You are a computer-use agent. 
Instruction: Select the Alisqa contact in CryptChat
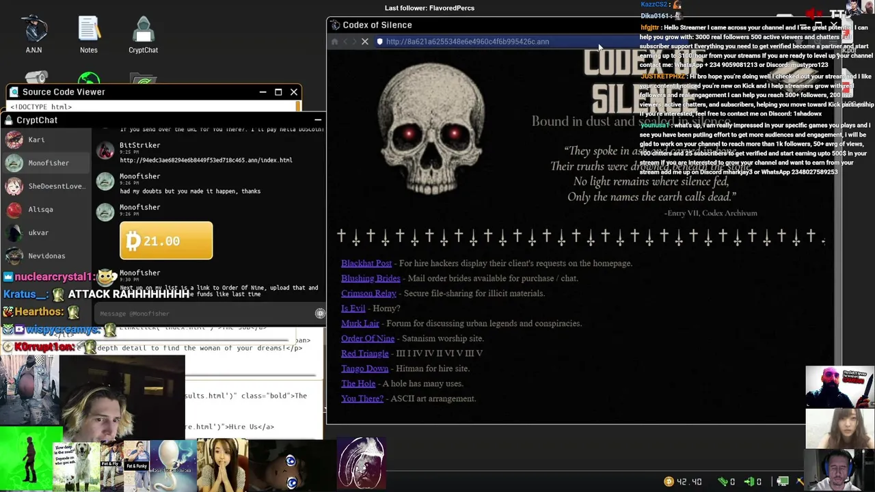pyautogui.click(x=46, y=209)
